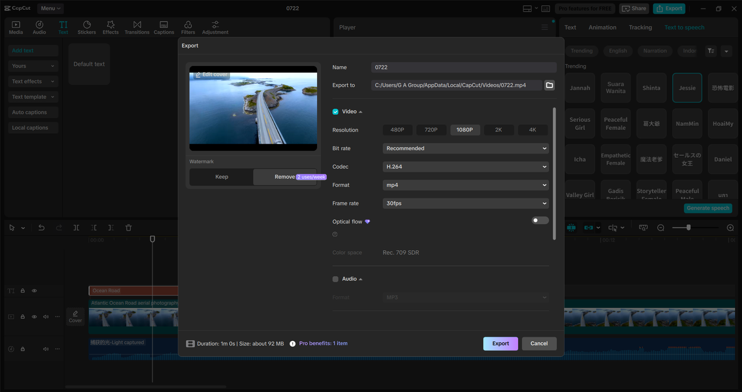Switch to the Tracking tab
Image resolution: width=742 pixels, height=392 pixels.
click(x=640, y=27)
